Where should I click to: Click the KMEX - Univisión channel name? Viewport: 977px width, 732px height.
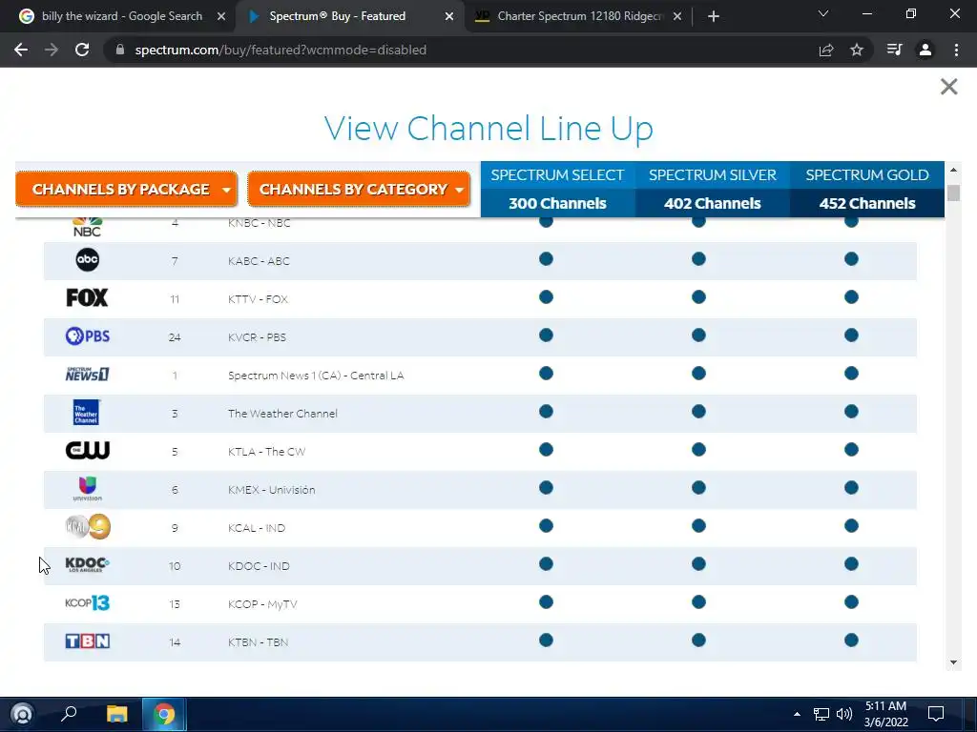272,490
